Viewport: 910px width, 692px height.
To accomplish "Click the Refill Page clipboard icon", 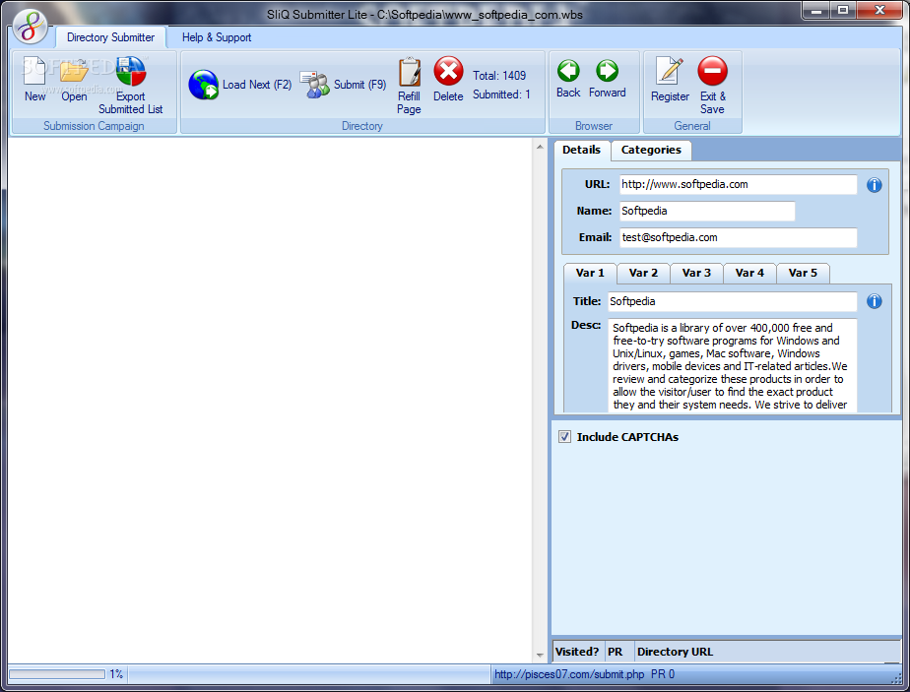I will coord(409,72).
